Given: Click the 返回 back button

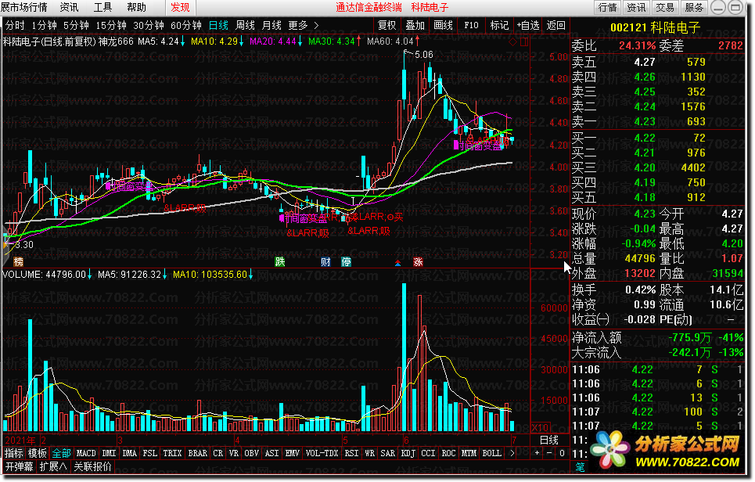Looking at the screenshot, I should [x=555, y=25].
